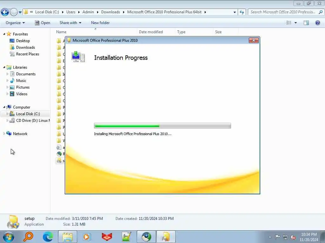Click the Installation Progress computer icon

[x=78, y=57]
